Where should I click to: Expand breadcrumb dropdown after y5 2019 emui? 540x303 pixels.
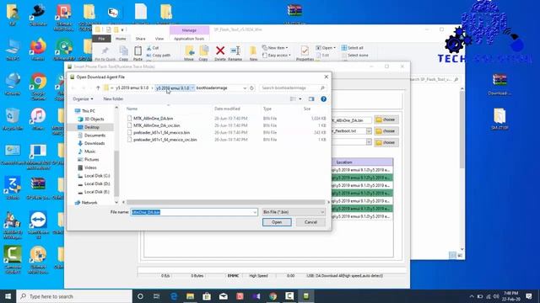[x=192, y=88]
